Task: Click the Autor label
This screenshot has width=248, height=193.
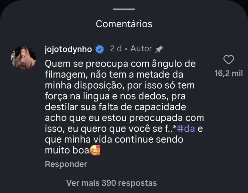Action: pos(141,49)
